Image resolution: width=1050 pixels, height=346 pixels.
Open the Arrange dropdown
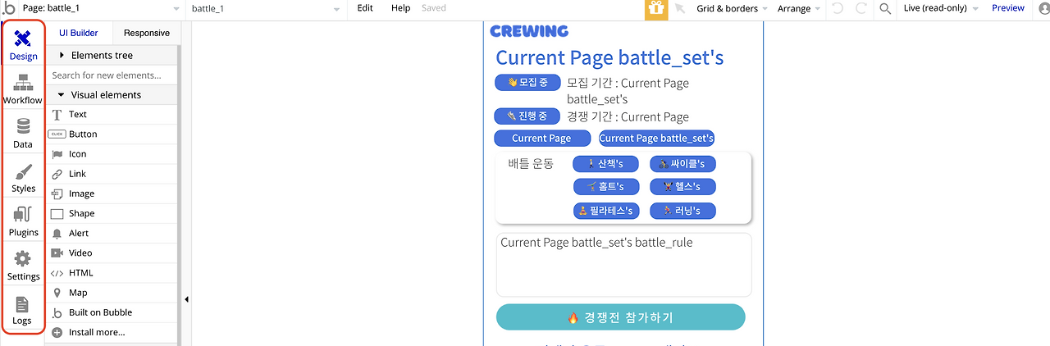pos(799,8)
